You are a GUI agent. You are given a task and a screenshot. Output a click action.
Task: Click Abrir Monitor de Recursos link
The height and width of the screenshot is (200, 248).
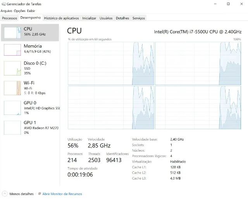(x=62, y=194)
